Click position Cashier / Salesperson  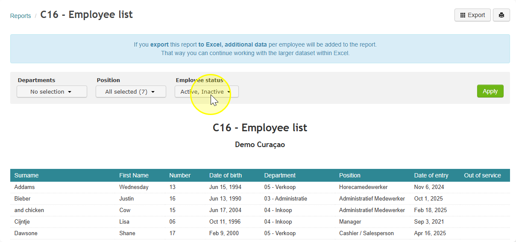click(366, 233)
